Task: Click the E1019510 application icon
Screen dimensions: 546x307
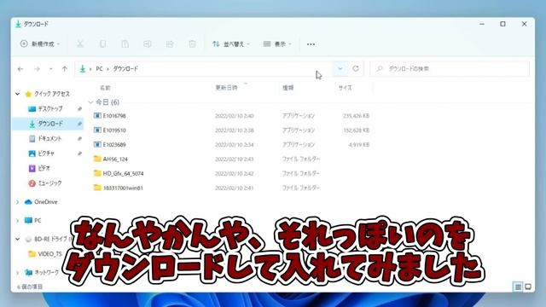Action: click(x=97, y=130)
